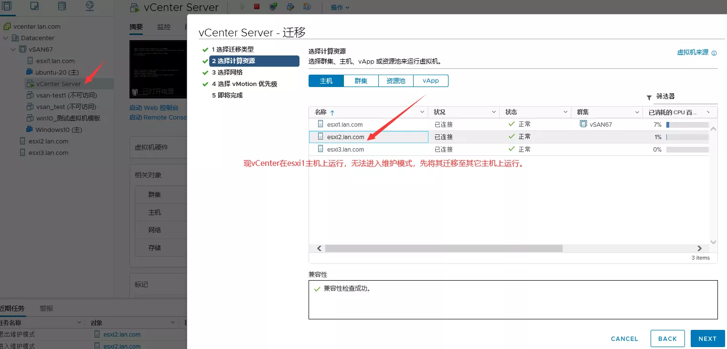Click the red power off VM icon
The image size is (727, 349).
257,7
